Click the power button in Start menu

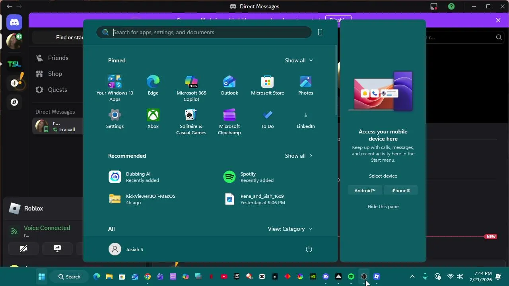pos(309,249)
